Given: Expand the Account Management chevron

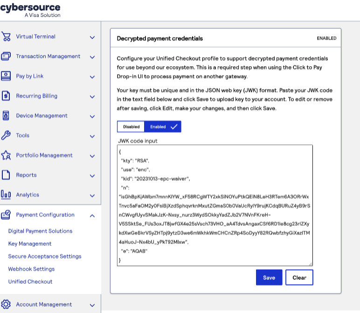Looking at the screenshot, I should [x=92, y=305].
